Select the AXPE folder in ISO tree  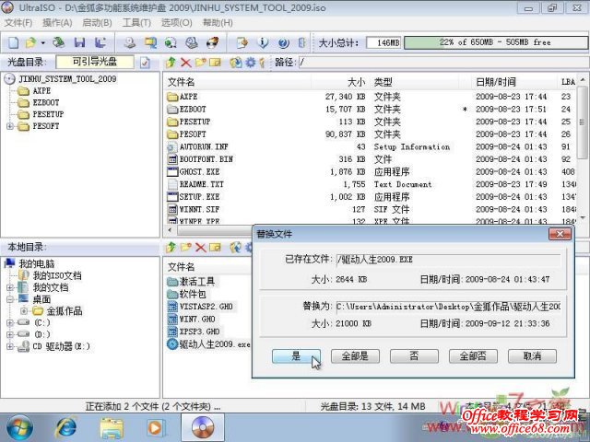pyautogui.click(x=41, y=91)
